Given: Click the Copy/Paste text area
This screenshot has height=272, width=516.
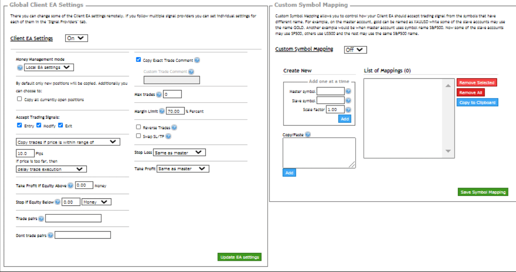Looking at the screenshot, I should 319,153.
